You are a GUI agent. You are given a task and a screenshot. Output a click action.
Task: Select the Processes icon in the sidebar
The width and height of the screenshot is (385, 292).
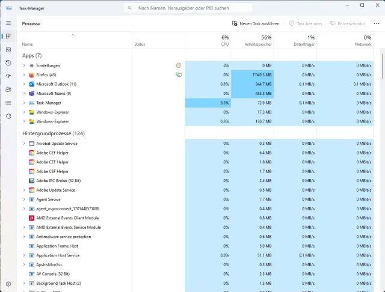click(8, 37)
